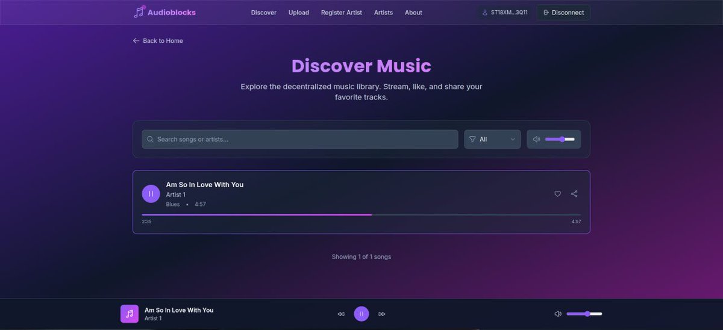Image resolution: width=723 pixels, height=330 pixels.
Task: Click the 2:35 elapsed time
Action: pyautogui.click(x=146, y=222)
